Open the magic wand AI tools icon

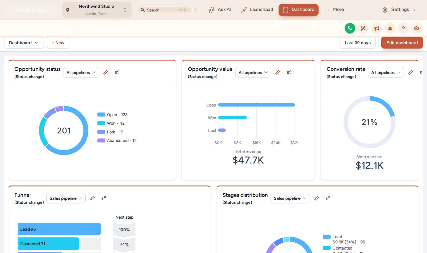click(x=363, y=28)
